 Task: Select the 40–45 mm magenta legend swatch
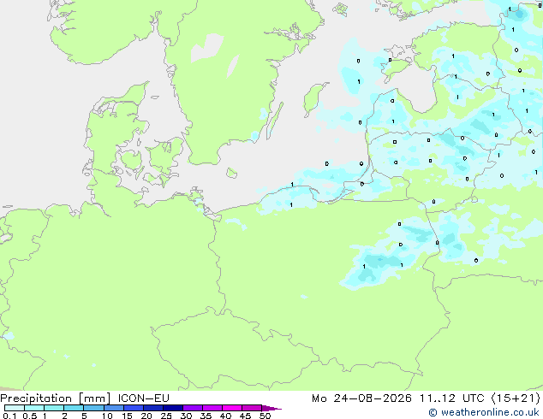pos(232,408)
